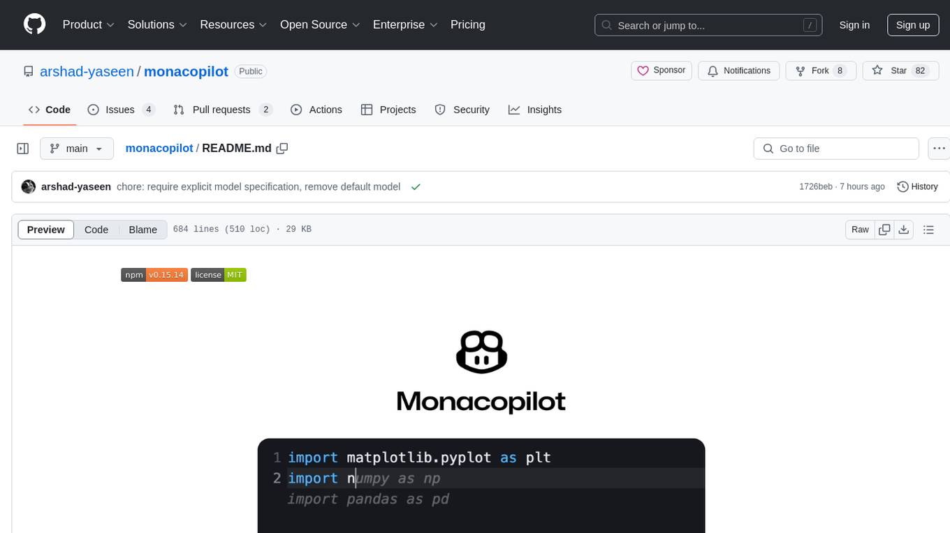Switch to the Insights tab
This screenshot has width=950, height=533.
[x=535, y=110]
